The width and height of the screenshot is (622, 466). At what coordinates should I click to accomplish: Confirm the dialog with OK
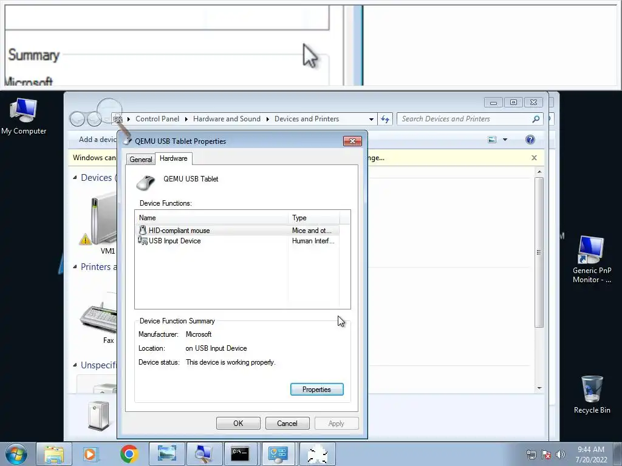click(238, 423)
